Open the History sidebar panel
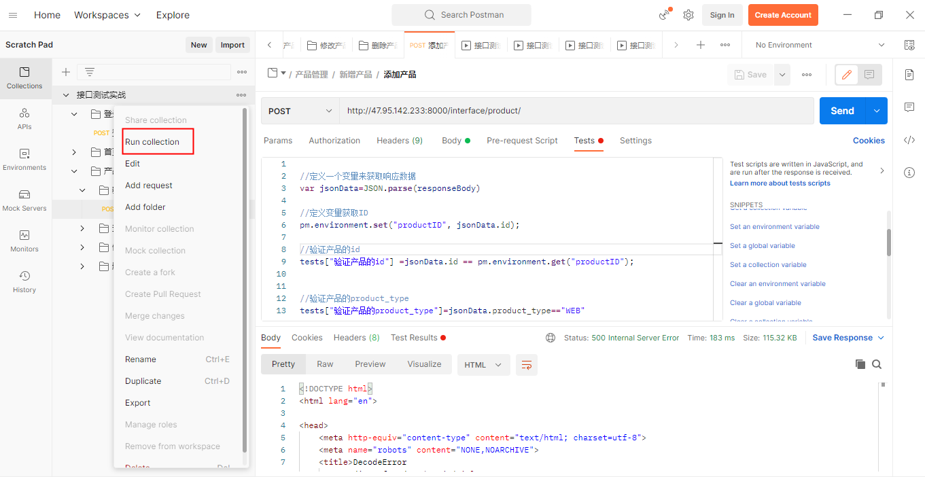Image resolution: width=925 pixels, height=477 pixels. coord(24,282)
